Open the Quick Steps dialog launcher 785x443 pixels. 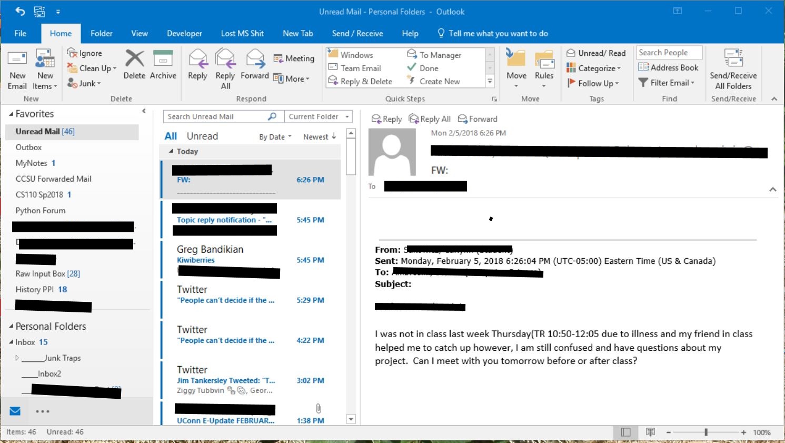(x=494, y=99)
